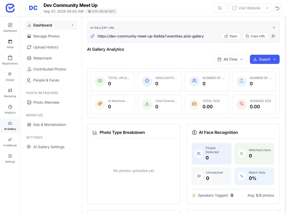Click the 'AI Gallery Analytics' heading
The image size is (286, 214).
click(x=105, y=49)
